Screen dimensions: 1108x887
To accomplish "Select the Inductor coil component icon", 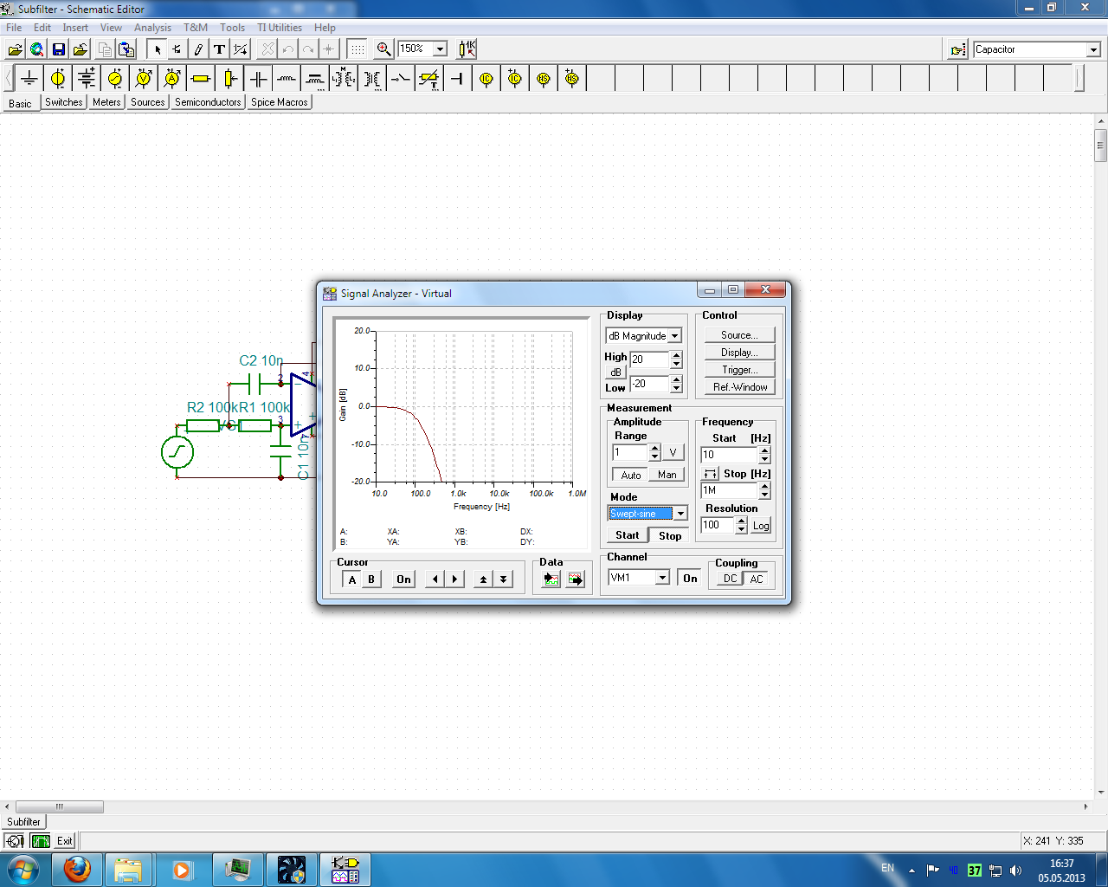I will point(287,79).
